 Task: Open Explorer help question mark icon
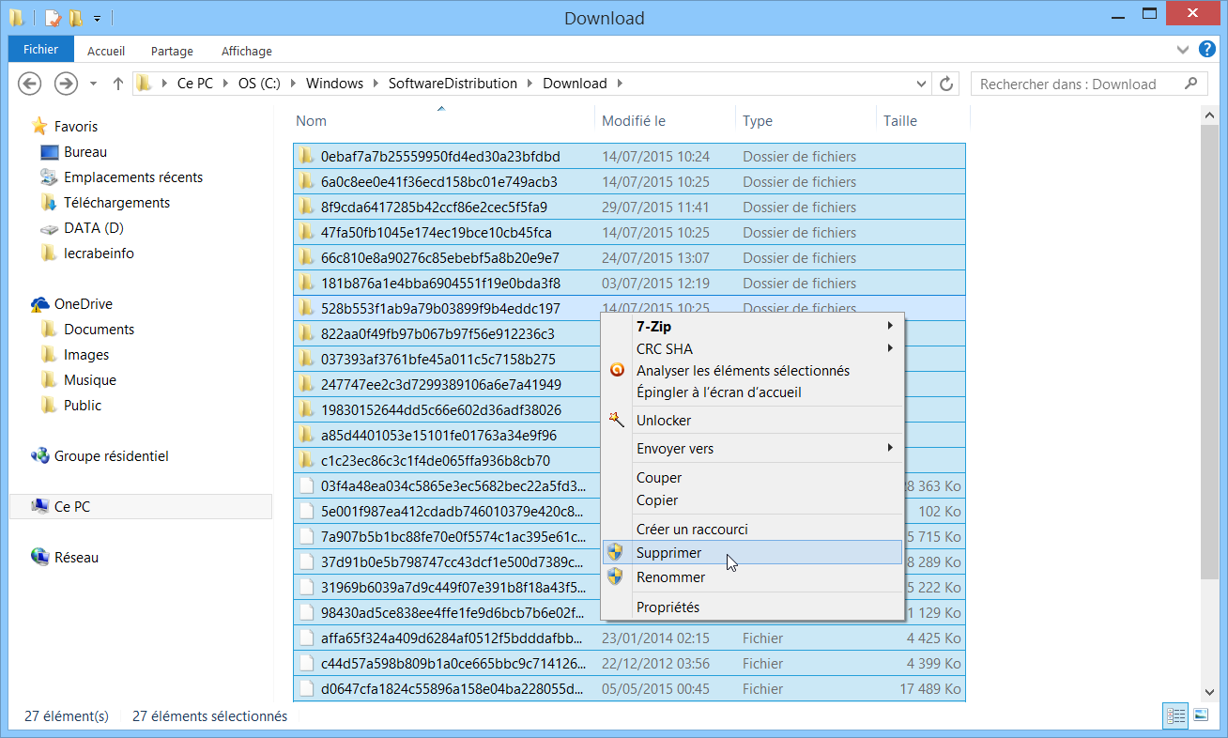(x=1207, y=49)
